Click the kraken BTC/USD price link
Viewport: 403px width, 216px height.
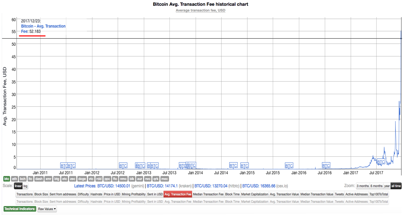(162, 186)
